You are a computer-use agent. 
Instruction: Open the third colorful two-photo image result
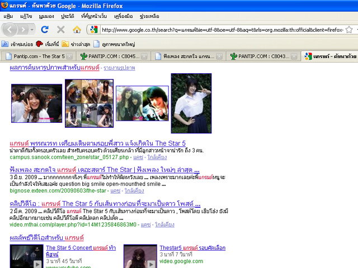(x=142, y=103)
